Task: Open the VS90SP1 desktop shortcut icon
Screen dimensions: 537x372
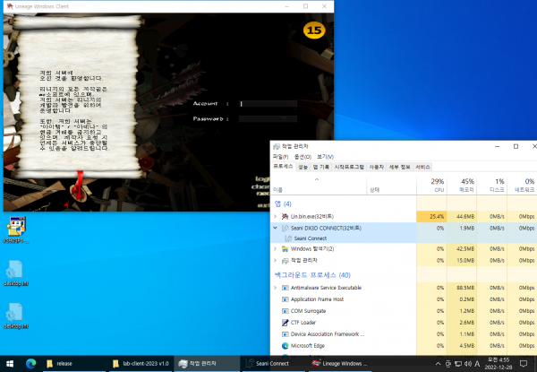Action: pyautogui.click(x=16, y=230)
